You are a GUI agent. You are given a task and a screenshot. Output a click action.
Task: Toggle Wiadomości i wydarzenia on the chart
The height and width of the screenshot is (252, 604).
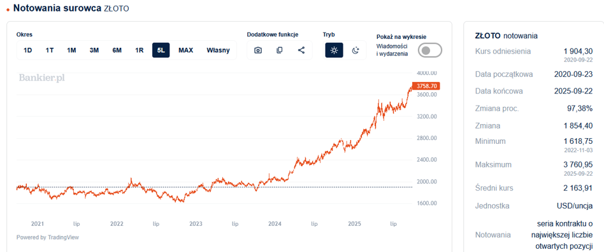430,50
